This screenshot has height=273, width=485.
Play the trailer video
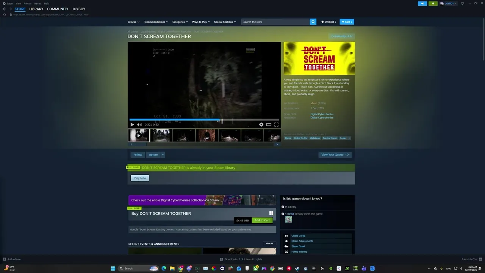coord(132,124)
